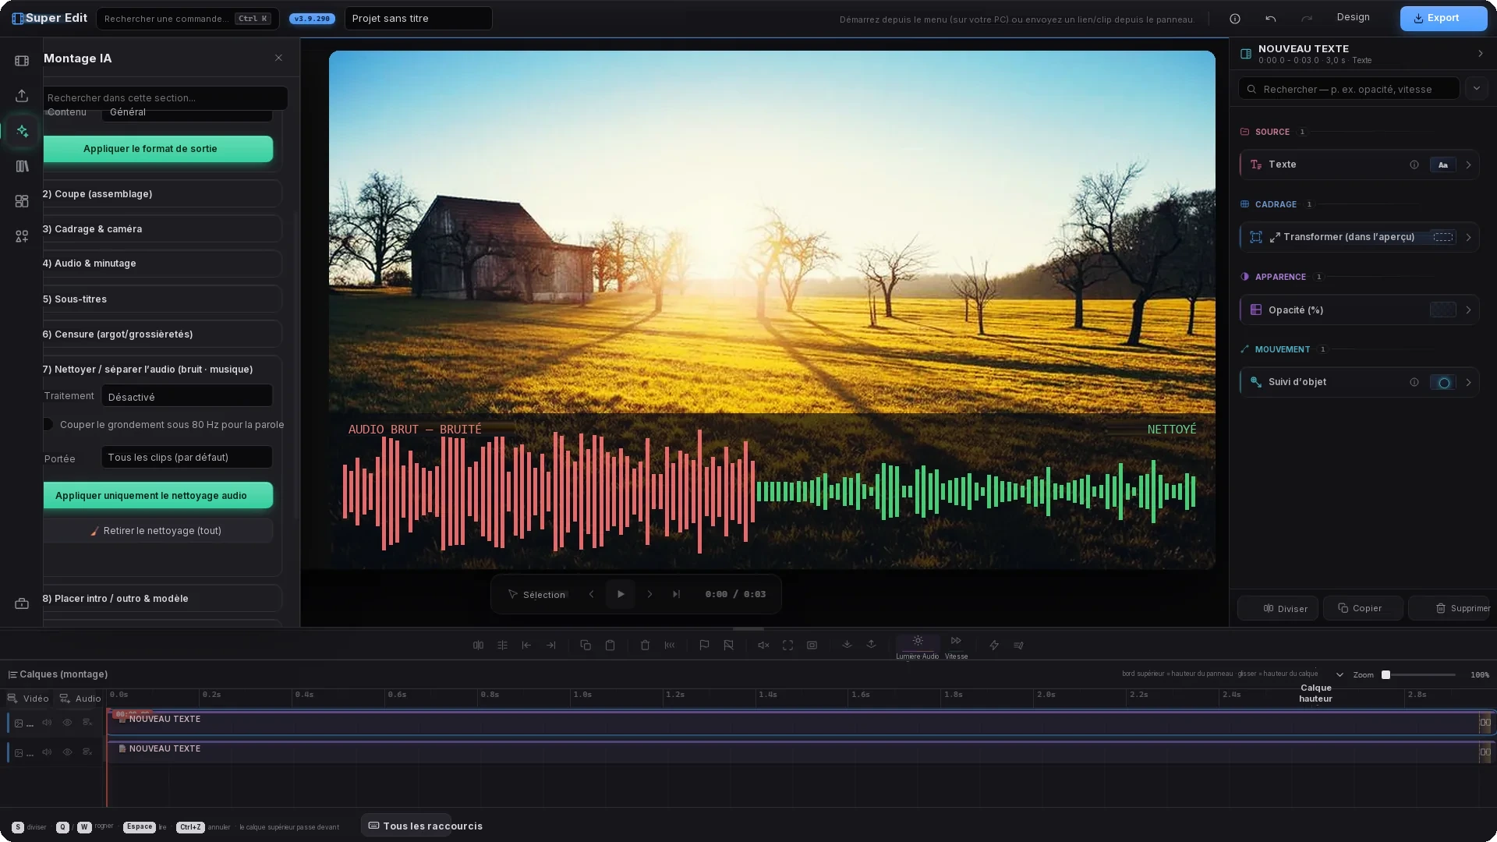Screen dimensions: 1497x842
Task: Click Appliquer le format de sortie
Action: coord(157,149)
